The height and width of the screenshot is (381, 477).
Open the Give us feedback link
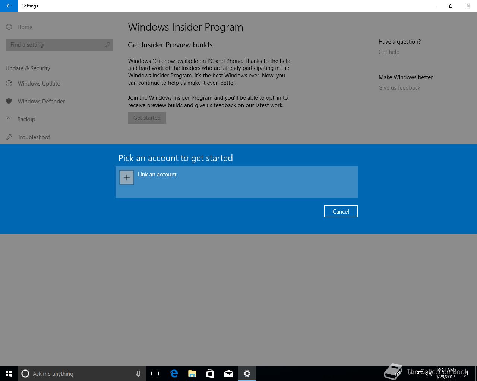pos(399,88)
